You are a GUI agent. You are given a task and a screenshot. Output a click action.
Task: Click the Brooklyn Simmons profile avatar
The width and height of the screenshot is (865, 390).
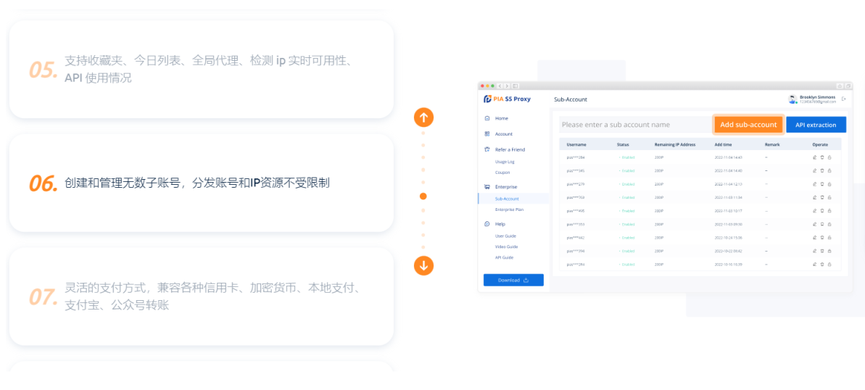(792, 99)
